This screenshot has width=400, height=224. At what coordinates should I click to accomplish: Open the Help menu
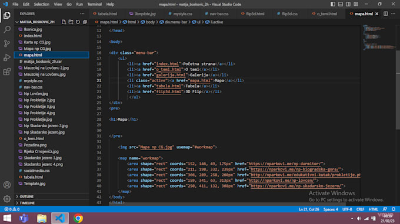(110, 4)
